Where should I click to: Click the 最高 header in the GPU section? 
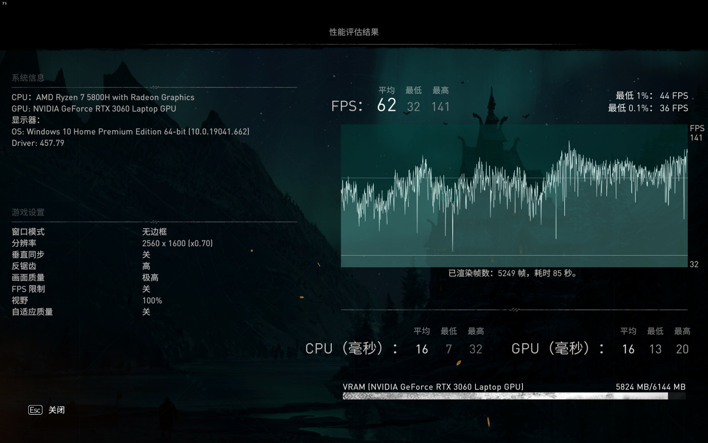(682, 332)
